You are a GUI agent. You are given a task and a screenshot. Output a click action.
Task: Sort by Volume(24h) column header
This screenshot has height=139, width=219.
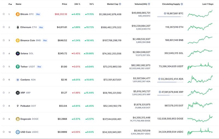point(141,4)
